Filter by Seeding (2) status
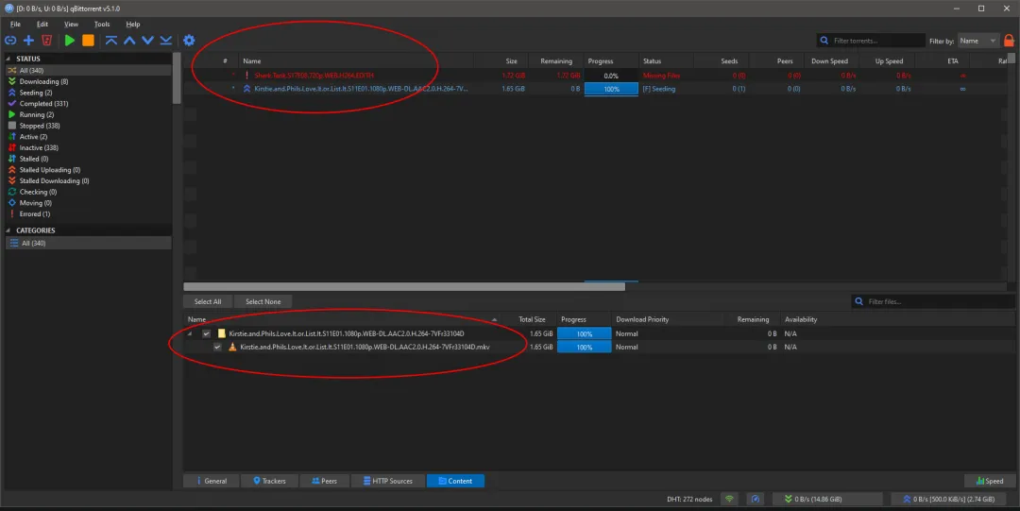This screenshot has width=1020, height=511. click(x=36, y=93)
